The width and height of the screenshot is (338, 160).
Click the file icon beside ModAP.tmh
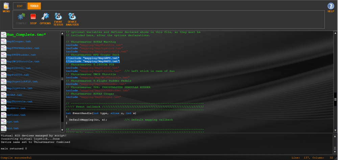point(3,95)
